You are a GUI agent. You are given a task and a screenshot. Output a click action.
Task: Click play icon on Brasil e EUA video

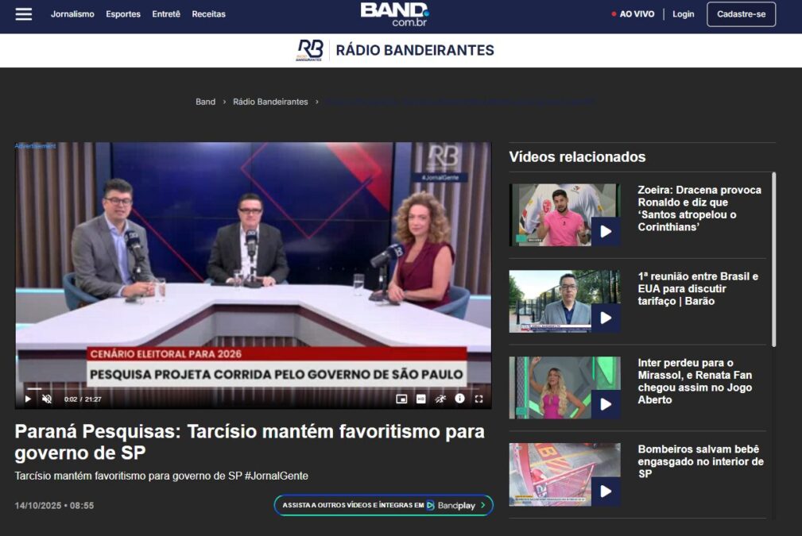coord(606,318)
